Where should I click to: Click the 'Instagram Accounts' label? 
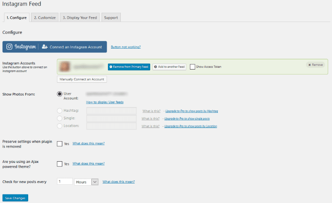(x=19, y=63)
